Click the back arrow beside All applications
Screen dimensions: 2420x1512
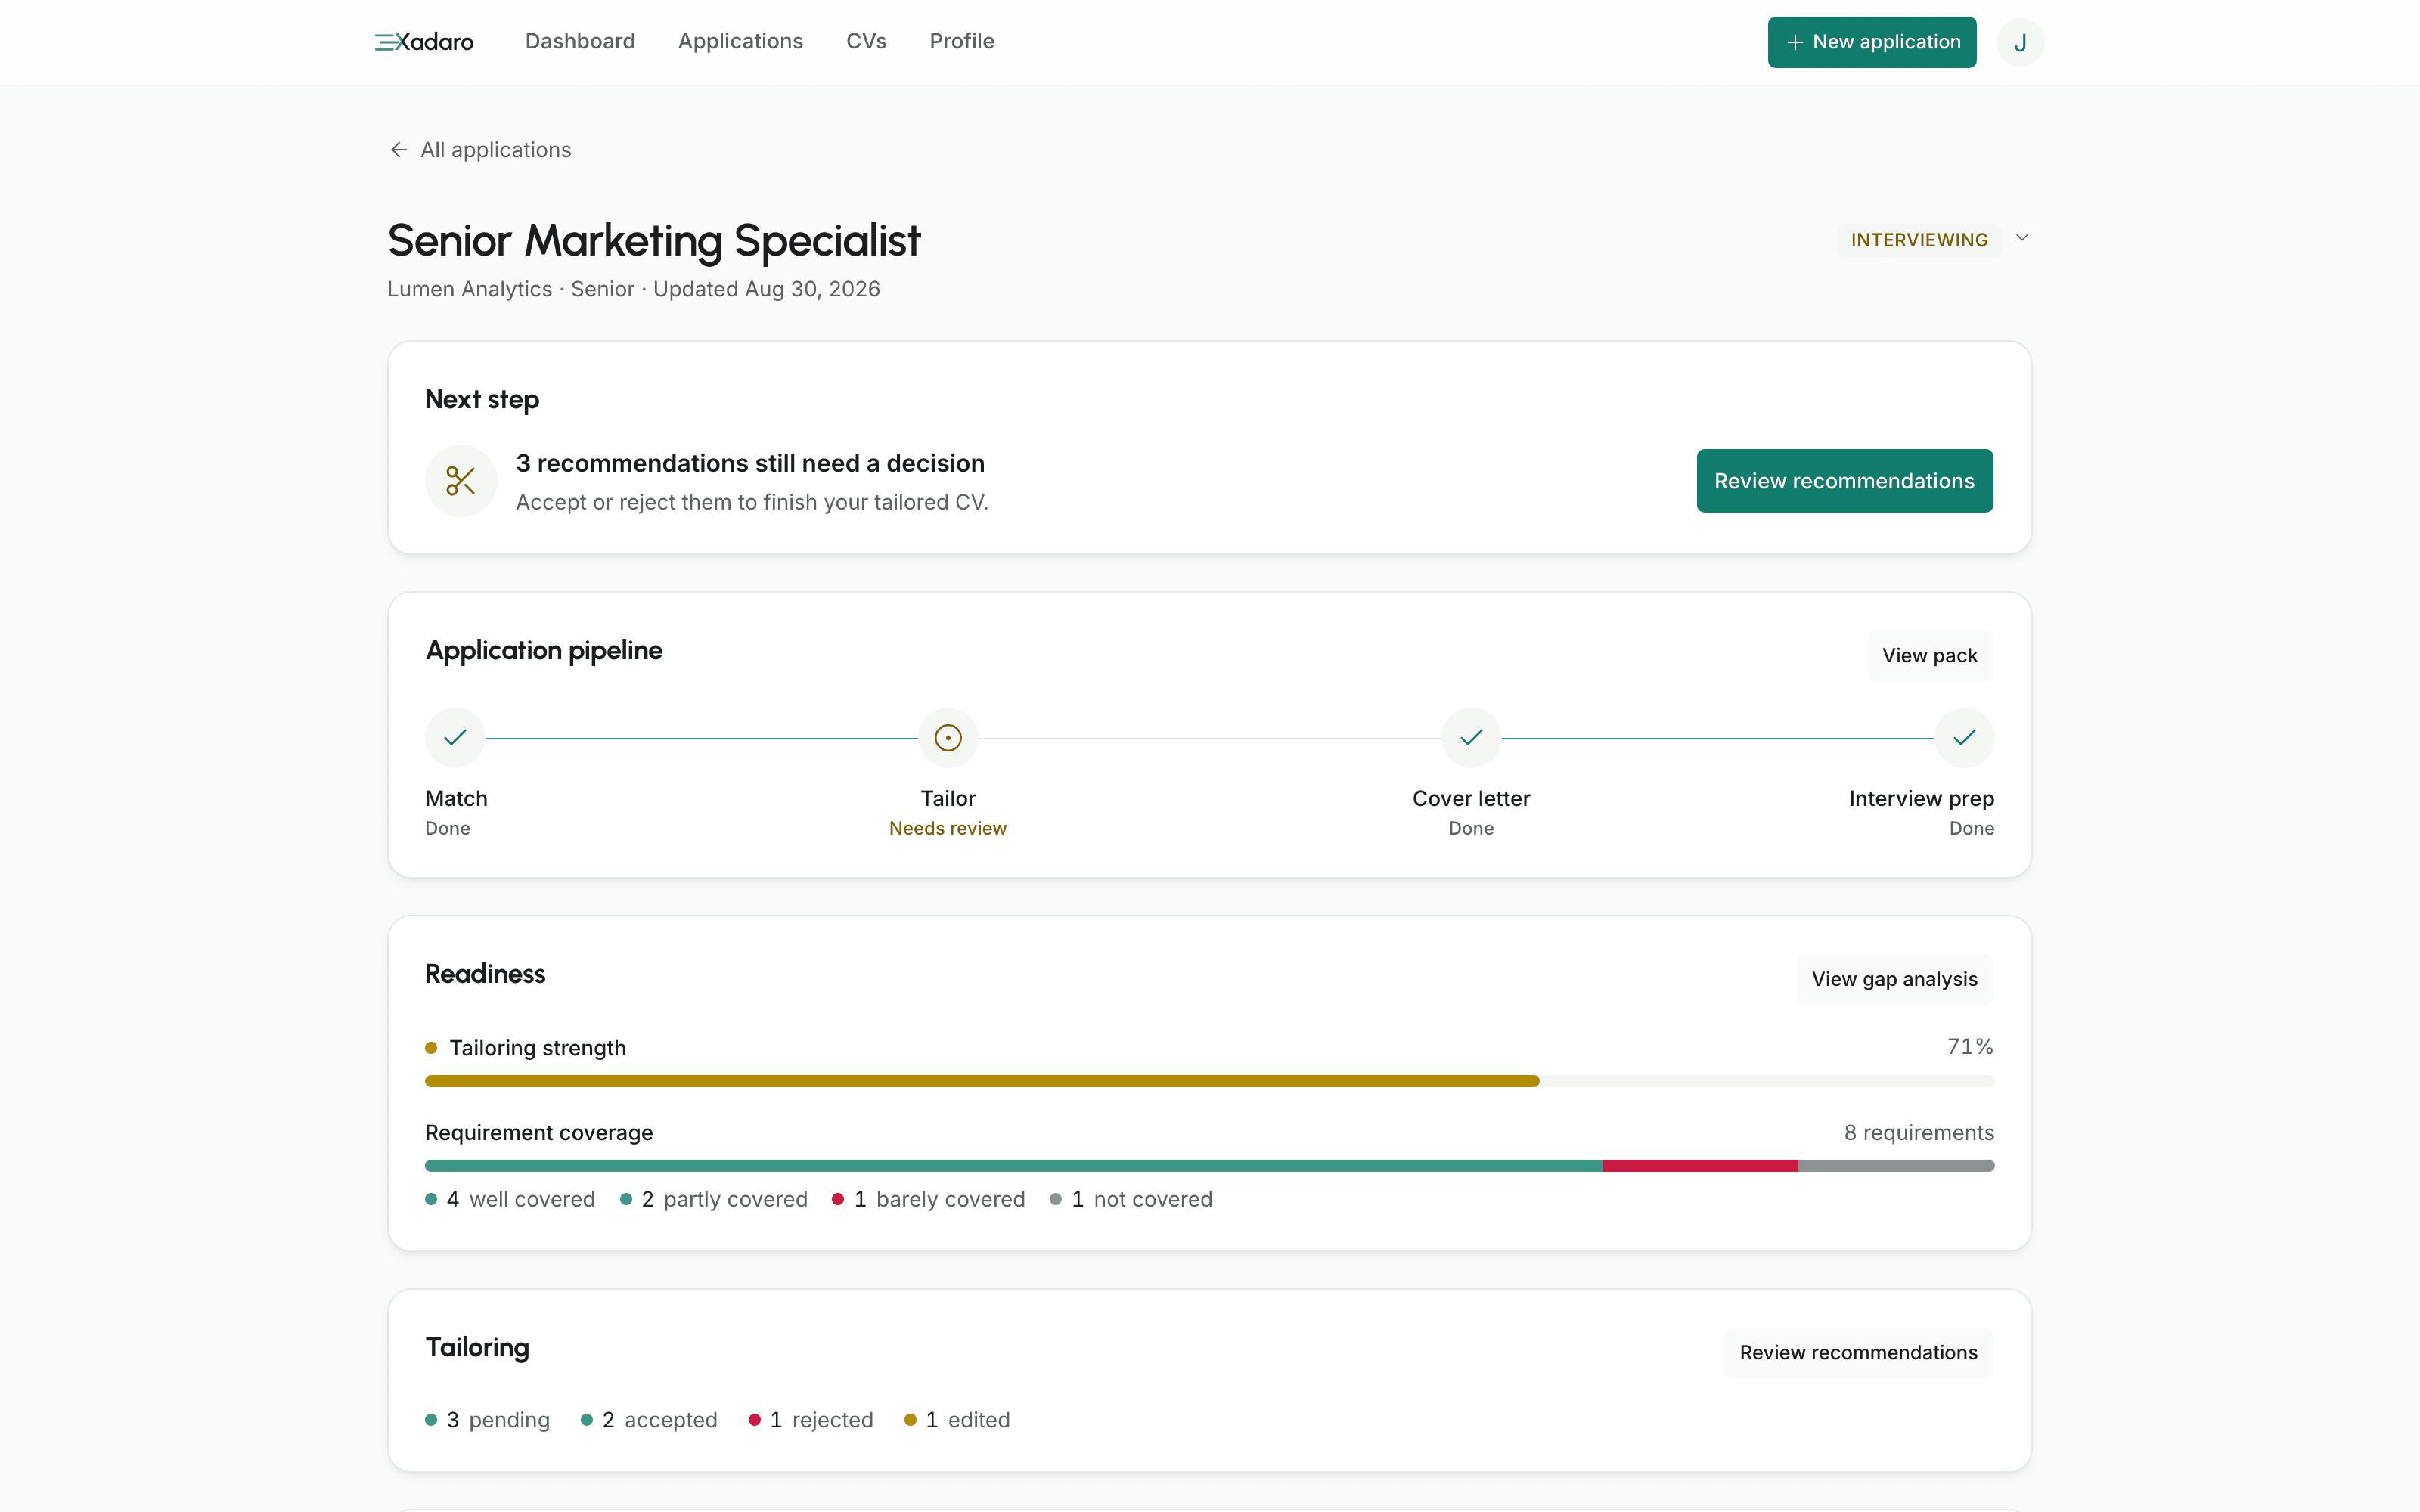tap(399, 150)
